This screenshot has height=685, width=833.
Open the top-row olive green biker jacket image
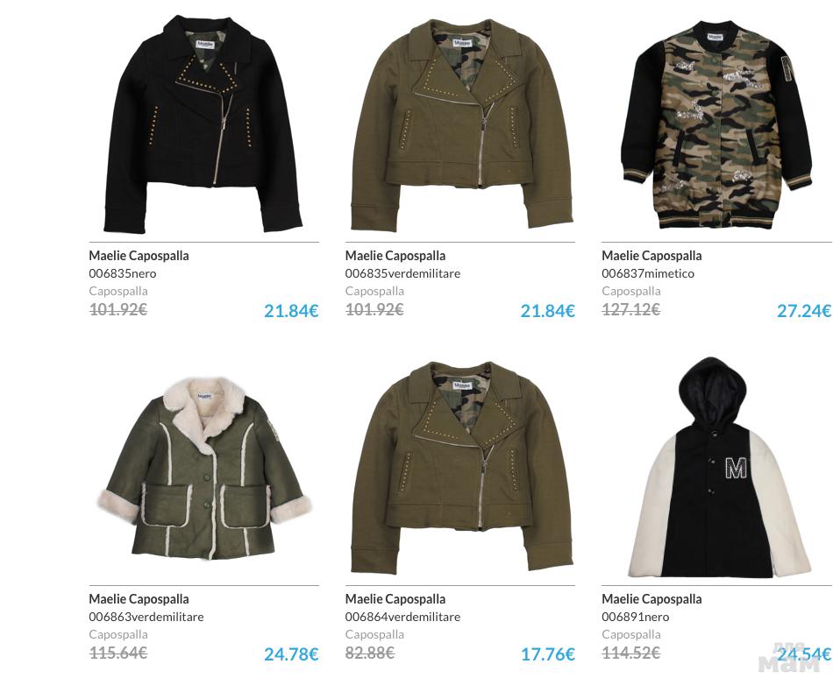[460, 126]
